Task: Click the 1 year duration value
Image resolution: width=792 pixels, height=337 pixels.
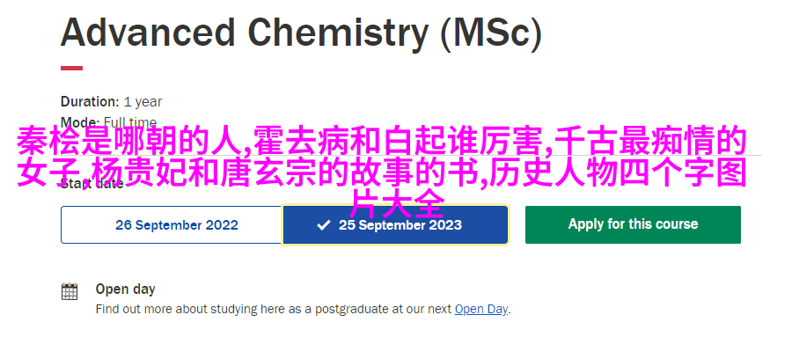Action: click(x=143, y=102)
